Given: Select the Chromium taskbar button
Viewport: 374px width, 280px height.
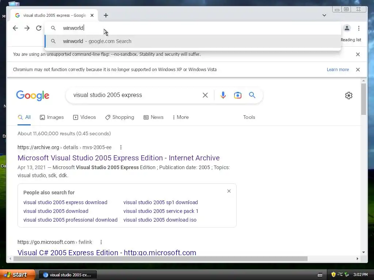Looking at the screenshot, I should [x=68, y=275].
